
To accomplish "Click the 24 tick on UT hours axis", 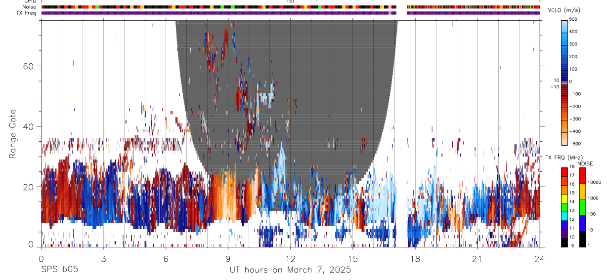I will click(x=540, y=258).
